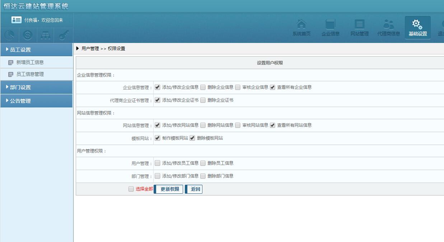Go to 员工信息管理 in the sidebar menu
Image resolution: width=444 pixels, height=242 pixels.
[x=30, y=74]
